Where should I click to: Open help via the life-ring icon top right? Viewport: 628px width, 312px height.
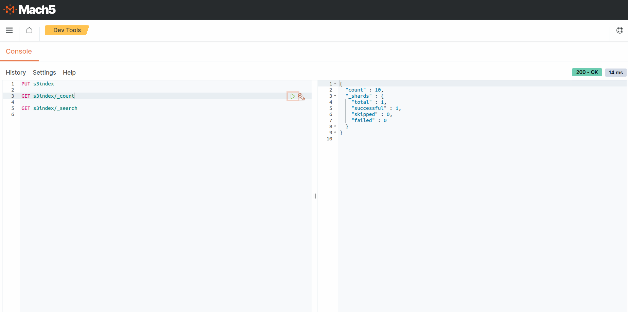click(620, 30)
